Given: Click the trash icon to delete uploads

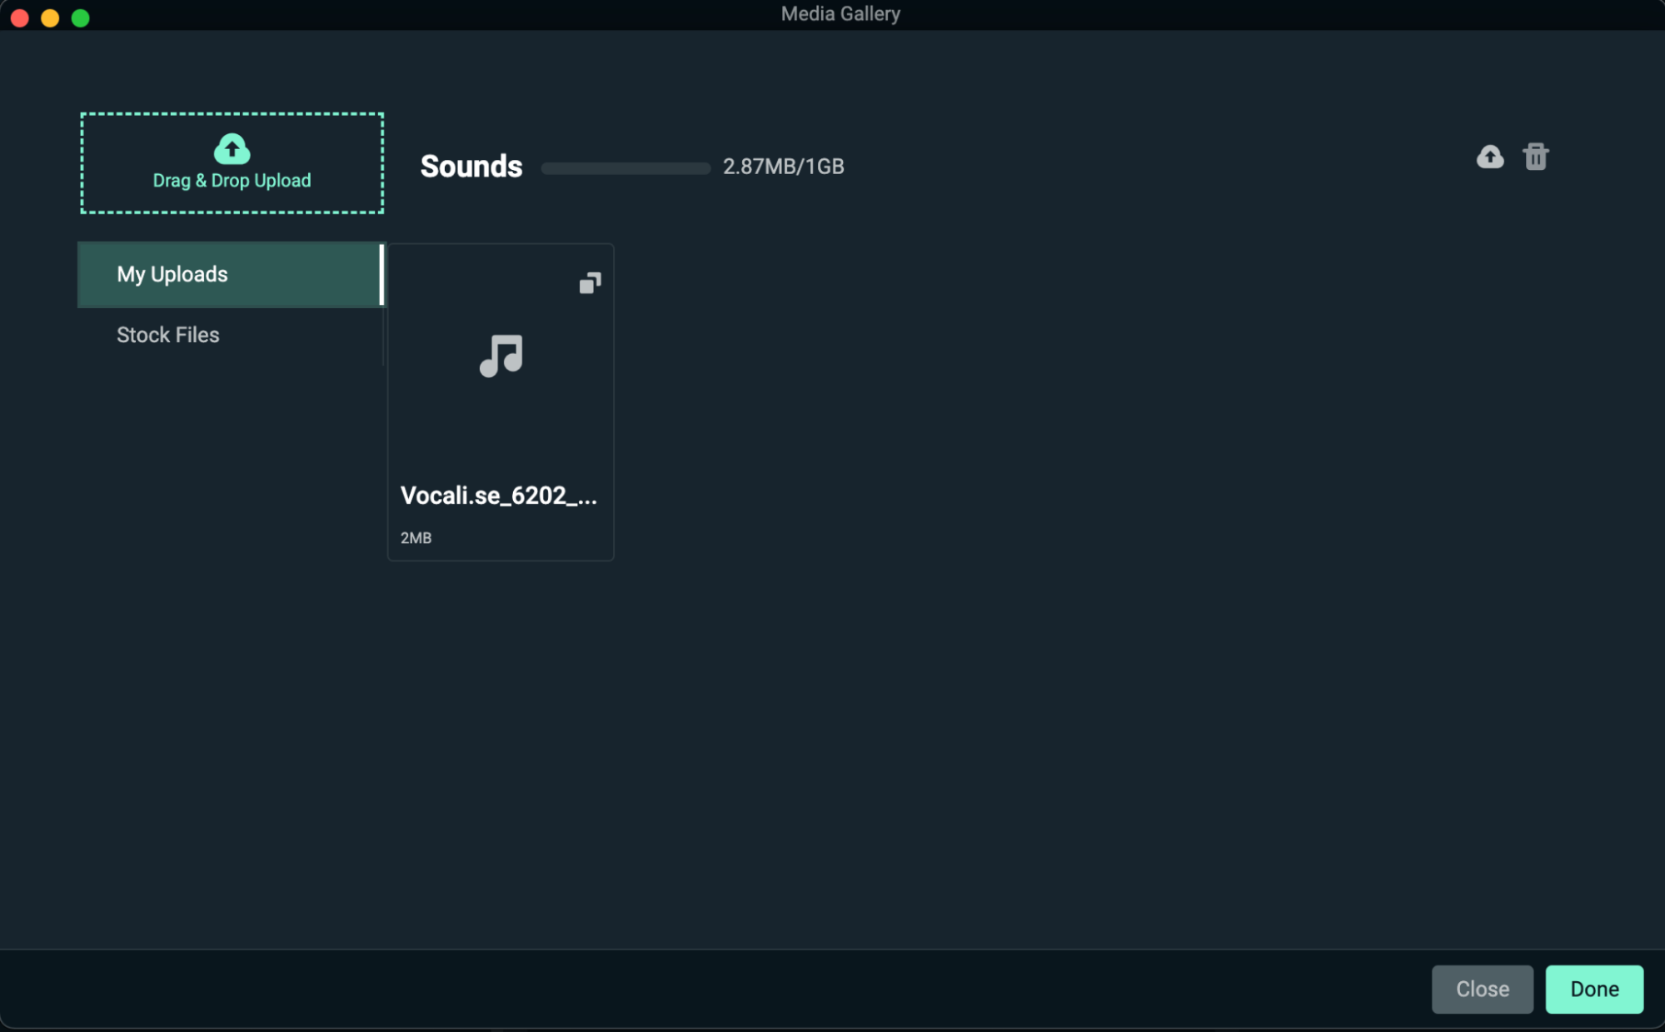Looking at the screenshot, I should pyautogui.click(x=1535, y=157).
